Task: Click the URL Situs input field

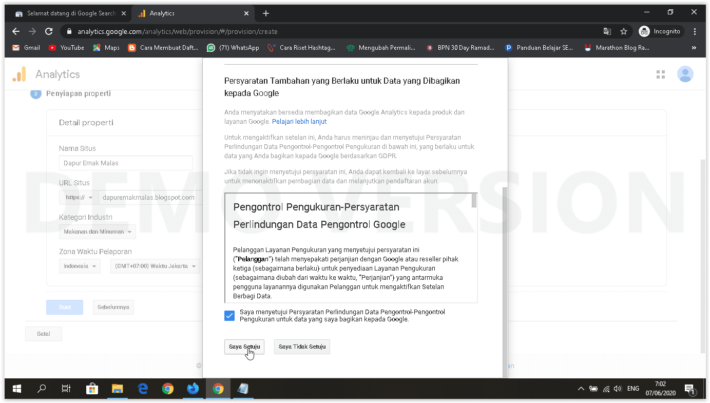Action: pyautogui.click(x=150, y=197)
